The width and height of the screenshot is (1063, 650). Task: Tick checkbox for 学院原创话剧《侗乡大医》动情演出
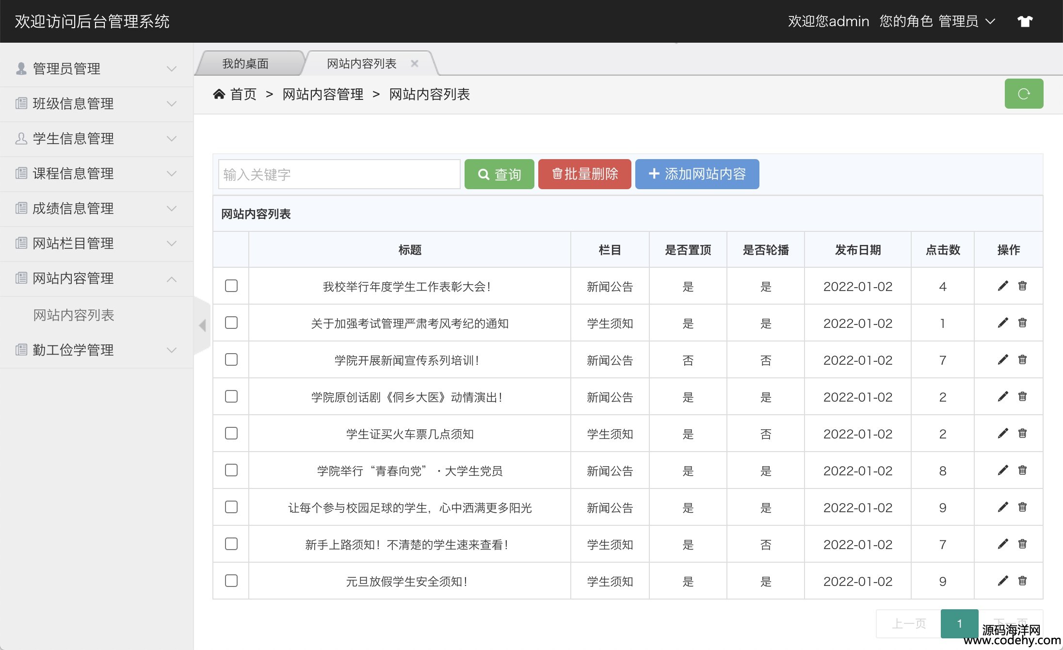coord(231,396)
